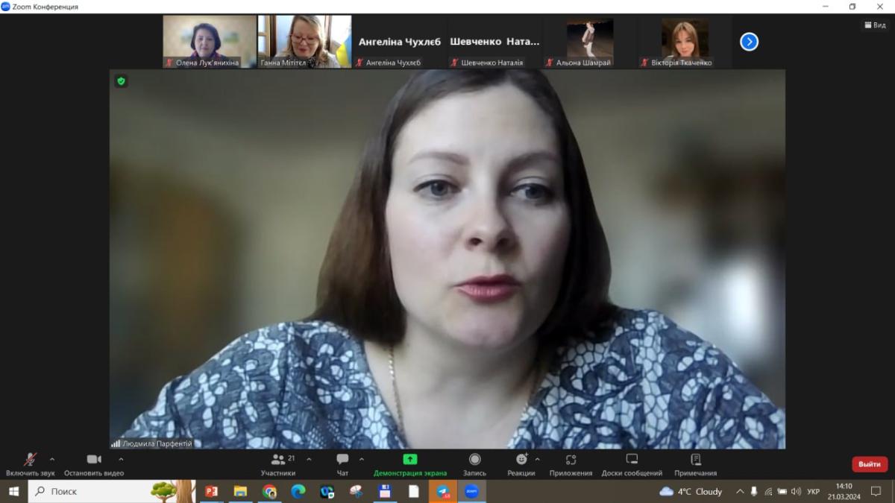Open video options chevron beside camera icon
Screen dimensions: 895x503
pyautogui.click(x=121, y=459)
